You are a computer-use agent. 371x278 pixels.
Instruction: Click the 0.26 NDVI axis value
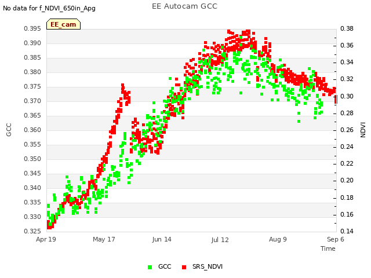[x=347, y=130]
